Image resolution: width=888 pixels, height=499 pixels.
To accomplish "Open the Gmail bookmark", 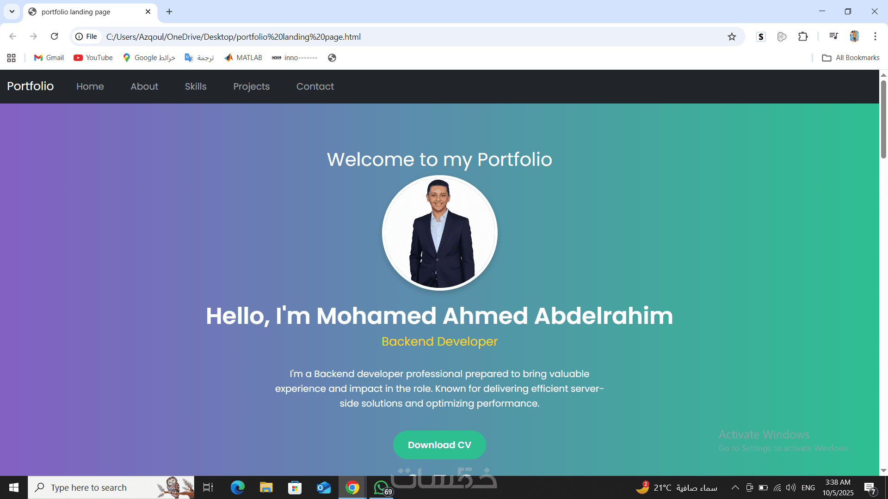I will pos(49,58).
